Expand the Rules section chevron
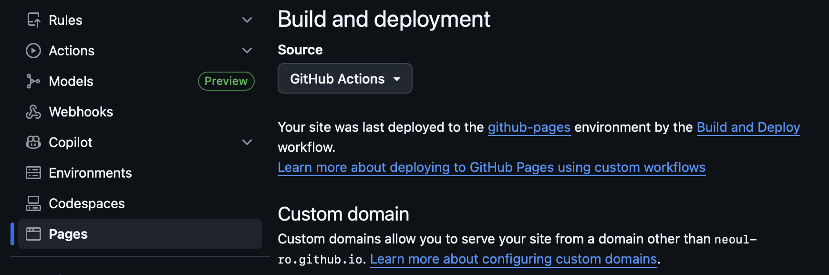 [x=247, y=20]
